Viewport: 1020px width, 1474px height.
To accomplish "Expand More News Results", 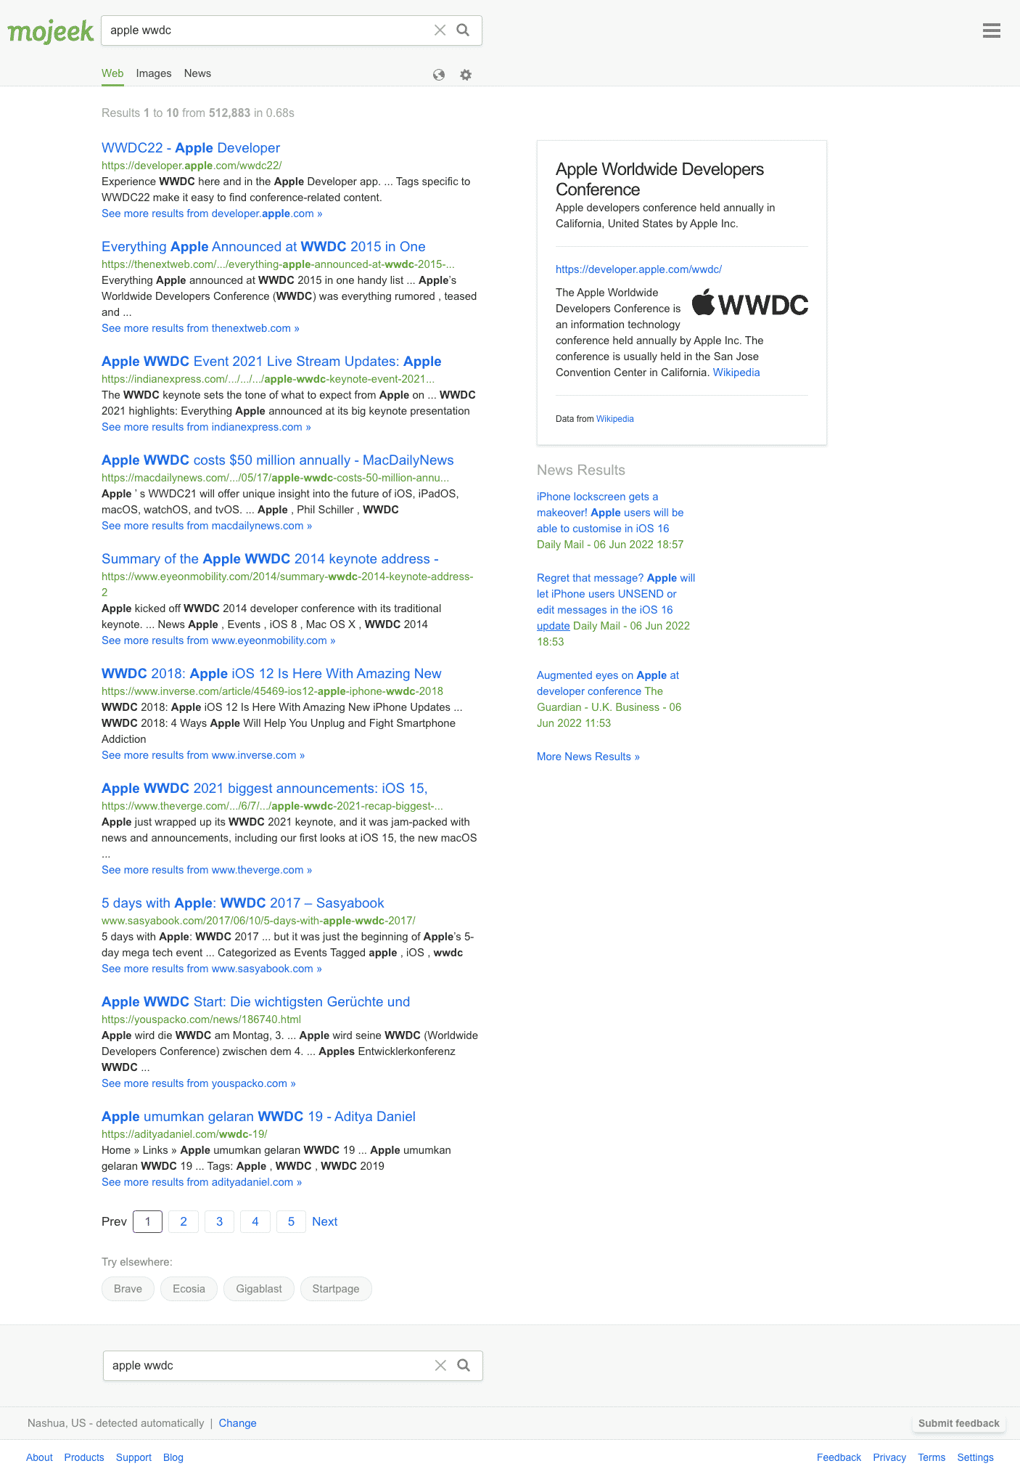I will tap(588, 757).
